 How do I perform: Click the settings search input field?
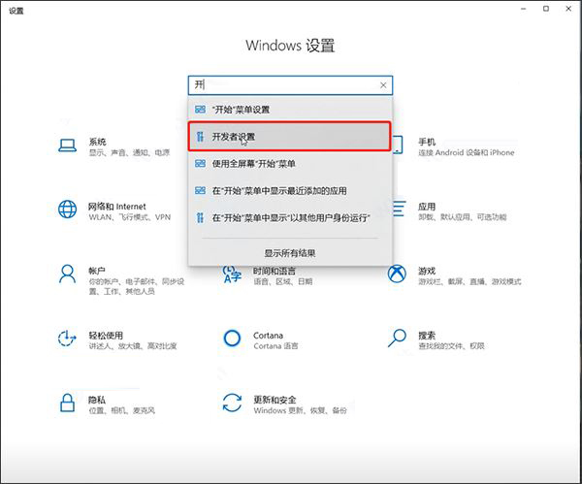pyautogui.click(x=290, y=85)
